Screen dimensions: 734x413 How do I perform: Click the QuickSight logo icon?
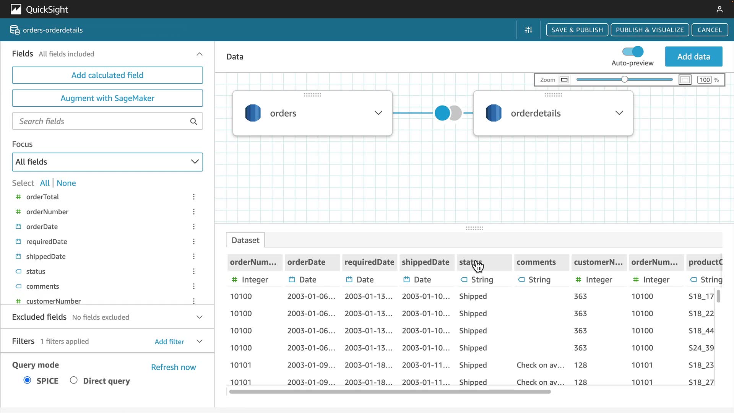(x=16, y=9)
